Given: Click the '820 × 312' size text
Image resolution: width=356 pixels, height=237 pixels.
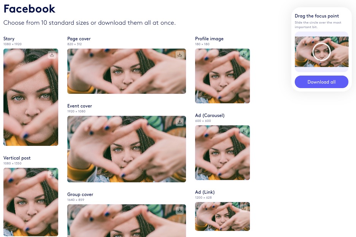Looking at the screenshot, I should pyautogui.click(x=75, y=44).
